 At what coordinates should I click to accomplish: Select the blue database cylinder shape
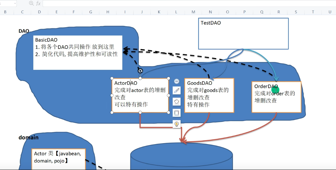point(181,157)
